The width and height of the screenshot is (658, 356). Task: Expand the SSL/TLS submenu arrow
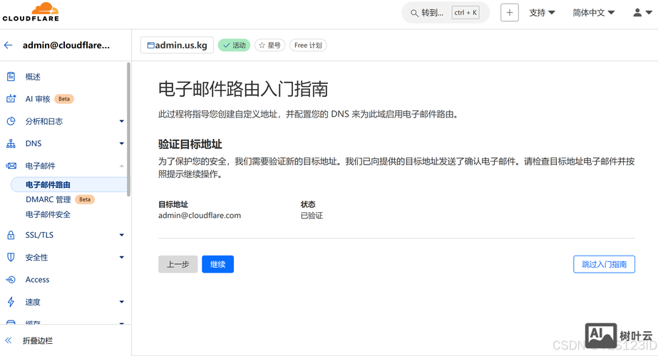[x=122, y=235]
